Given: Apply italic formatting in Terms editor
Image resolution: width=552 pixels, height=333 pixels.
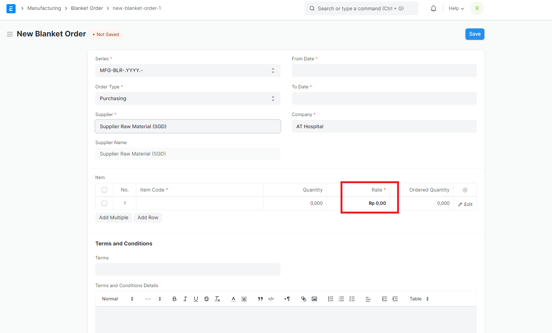Looking at the screenshot, I should click(x=185, y=299).
